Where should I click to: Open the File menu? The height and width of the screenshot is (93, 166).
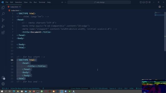point(7,2)
